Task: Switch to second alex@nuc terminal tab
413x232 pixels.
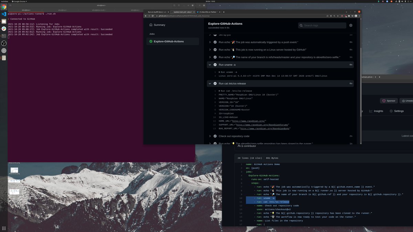Action: (63, 10)
